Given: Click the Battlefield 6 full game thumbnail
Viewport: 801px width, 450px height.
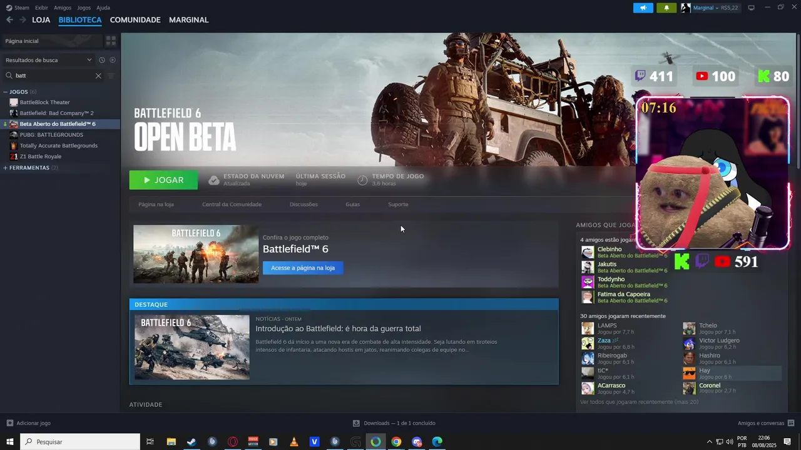Looking at the screenshot, I should click(x=196, y=254).
